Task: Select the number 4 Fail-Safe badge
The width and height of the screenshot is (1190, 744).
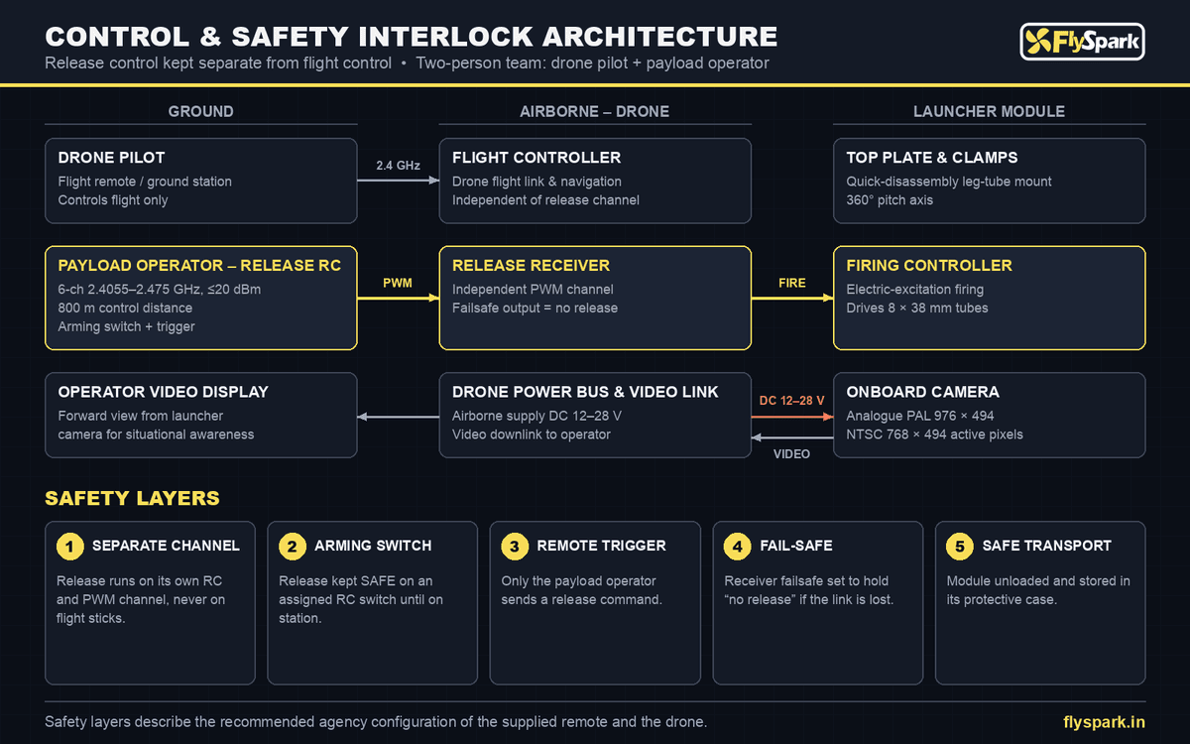Action: point(737,546)
